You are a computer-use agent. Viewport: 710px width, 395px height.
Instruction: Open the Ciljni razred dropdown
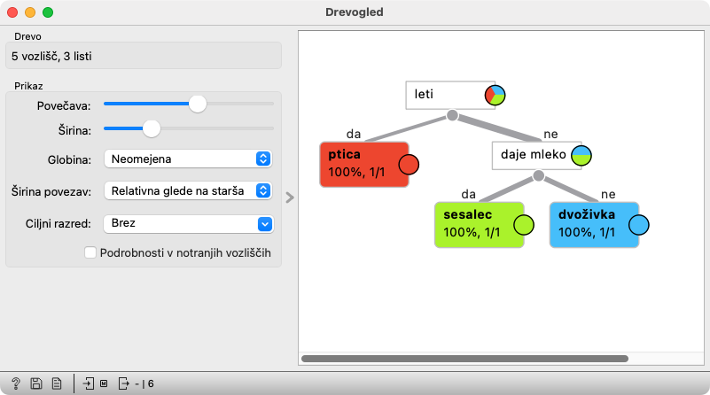click(x=187, y=223)
